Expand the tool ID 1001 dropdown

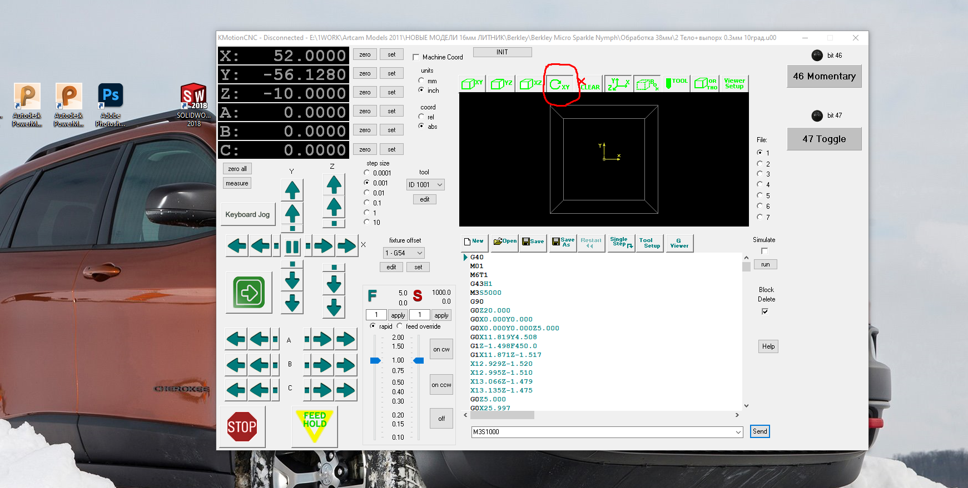(x=439, y=185)
